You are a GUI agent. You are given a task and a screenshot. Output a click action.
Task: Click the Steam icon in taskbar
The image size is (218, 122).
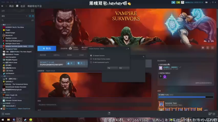pyautogui.click(x=25, y=120)
